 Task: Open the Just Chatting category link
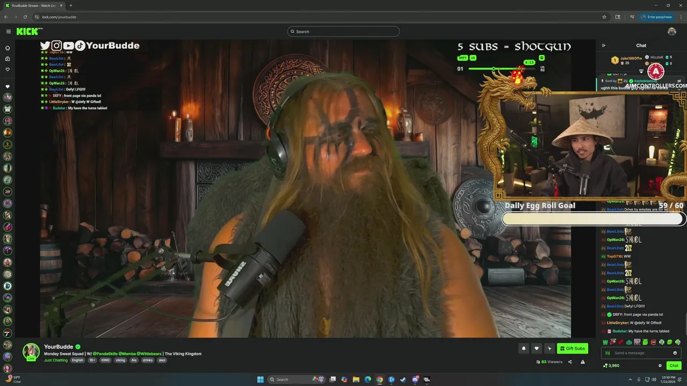coord(56,360)
